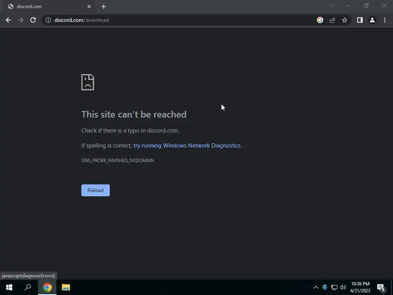Image resolution: width=393 pixels, height=295 pixels.
Task: Open the volume speaker tray icon
Action: coord(343,287)
